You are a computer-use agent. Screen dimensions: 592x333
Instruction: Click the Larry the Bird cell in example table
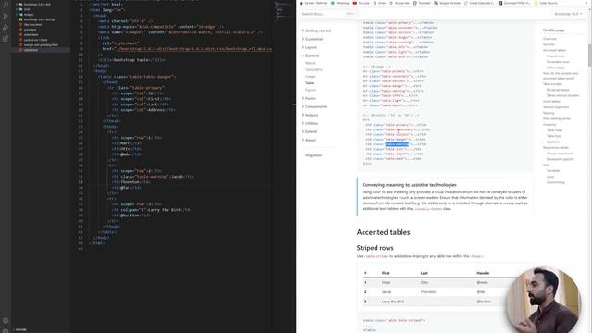[392, 302]
